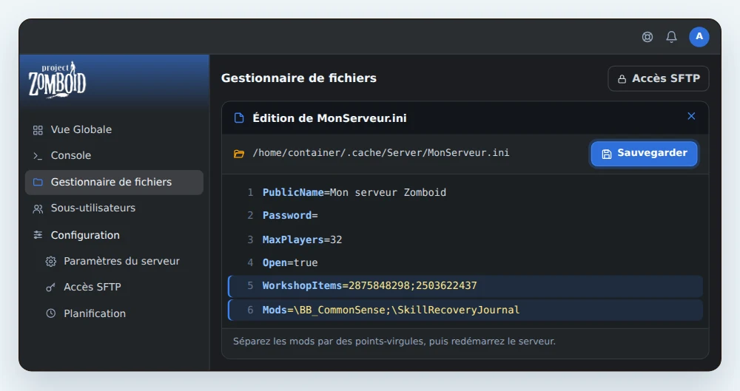Screen dimensions: 740x391
Task: Open notifications bell
Action: coord(672,37)
